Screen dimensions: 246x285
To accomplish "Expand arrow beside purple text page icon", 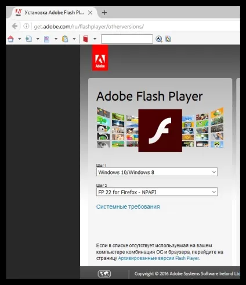I will (56, 39).
